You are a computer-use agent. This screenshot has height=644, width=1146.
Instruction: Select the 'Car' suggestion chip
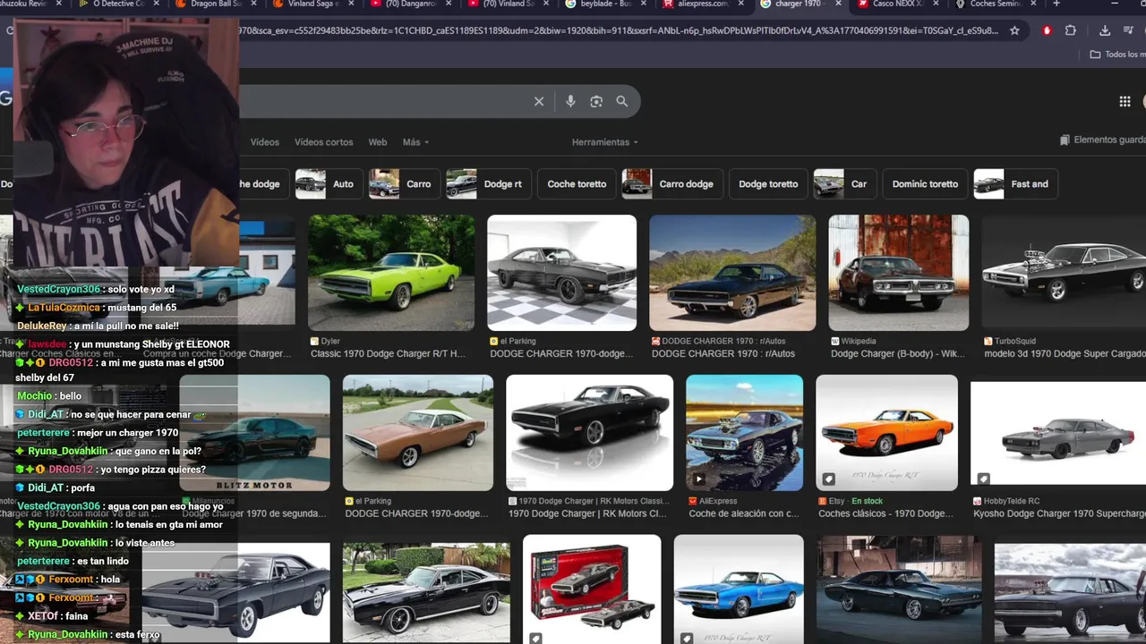(844, 184)
